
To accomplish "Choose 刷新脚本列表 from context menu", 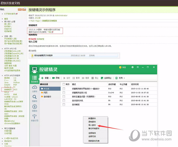I will (x=94, y=141).
